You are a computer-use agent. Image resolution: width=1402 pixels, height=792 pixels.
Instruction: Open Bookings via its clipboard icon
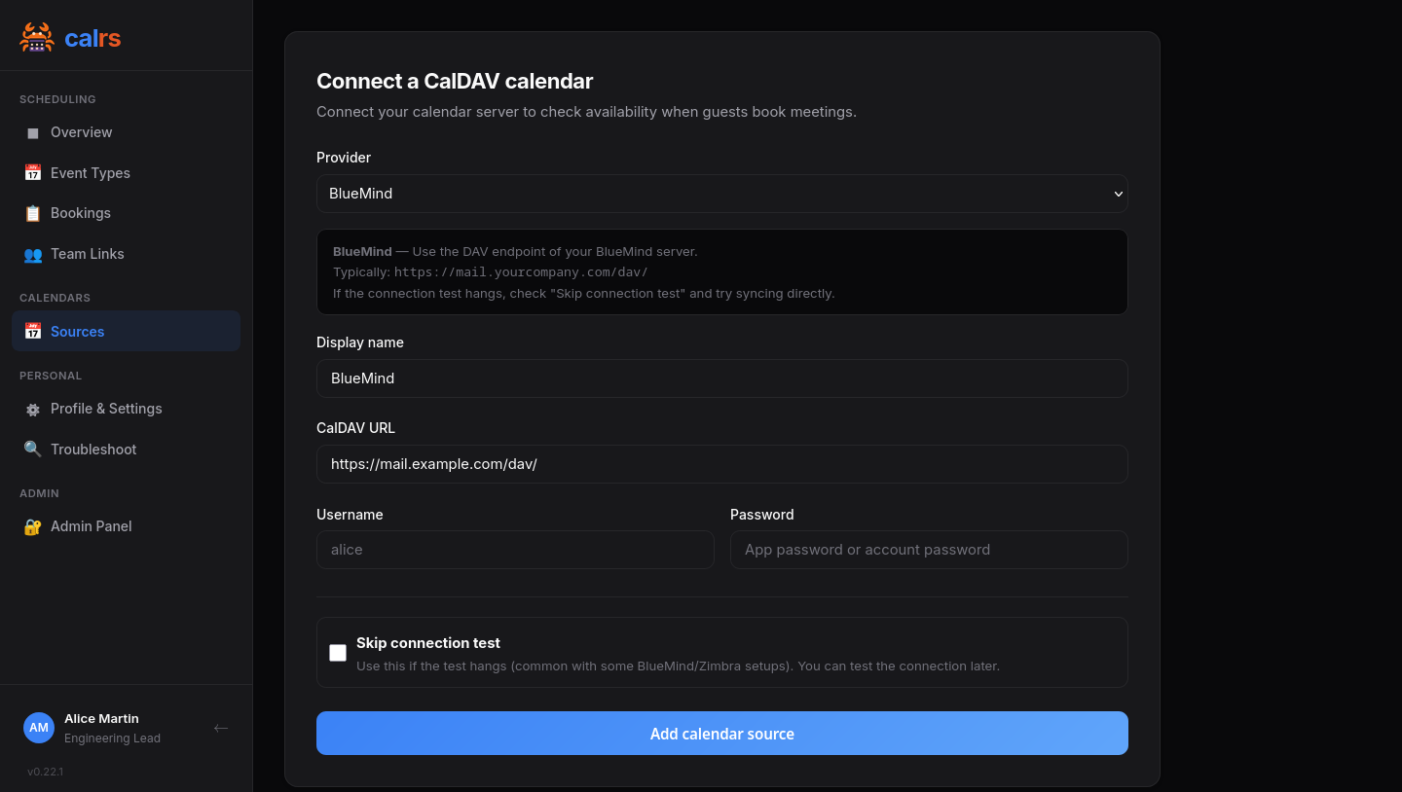coord(32,213)
